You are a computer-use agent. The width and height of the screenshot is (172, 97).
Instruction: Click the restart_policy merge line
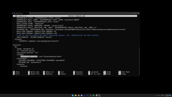click(x=26, y=51)
